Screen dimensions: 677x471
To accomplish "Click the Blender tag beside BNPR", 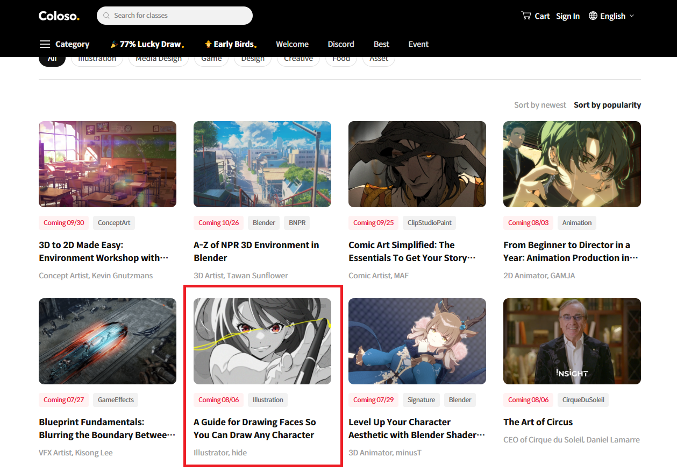I will click(x=264, y=223).
